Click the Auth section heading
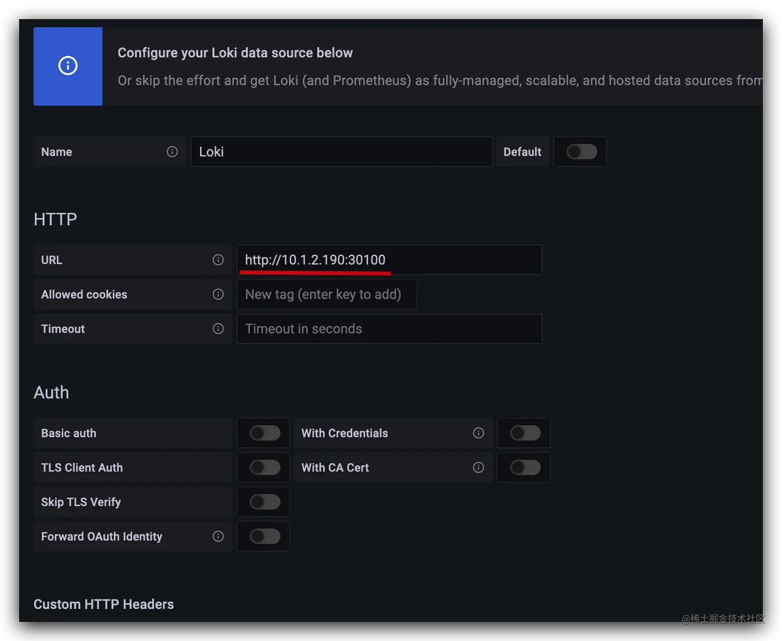The height and width of the screenshot is (641, 782). pos(51,392)
